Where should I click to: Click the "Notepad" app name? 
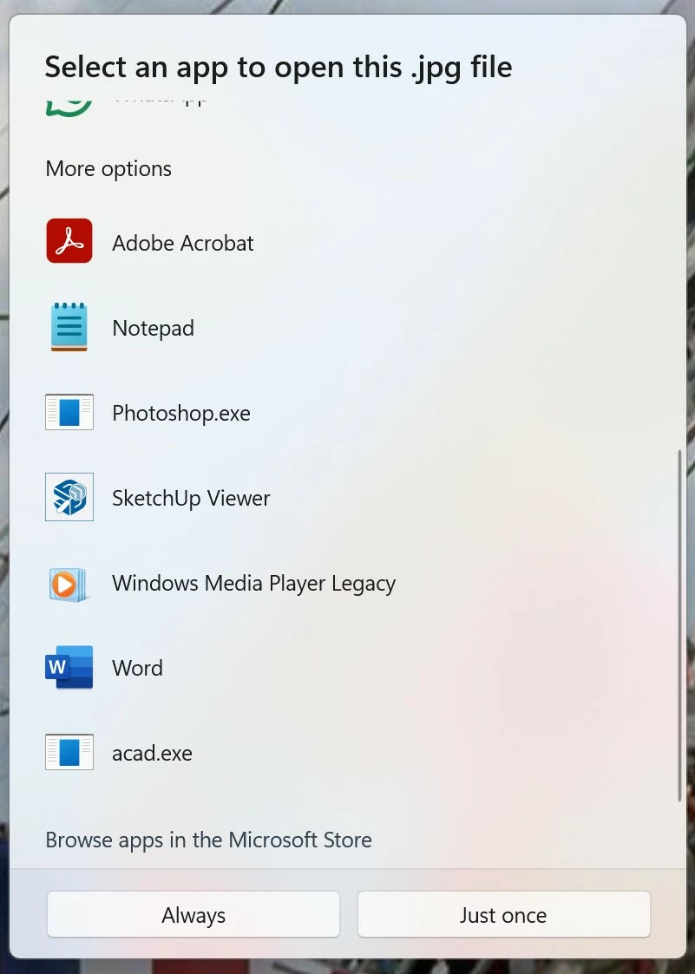(x=153, y=328)
